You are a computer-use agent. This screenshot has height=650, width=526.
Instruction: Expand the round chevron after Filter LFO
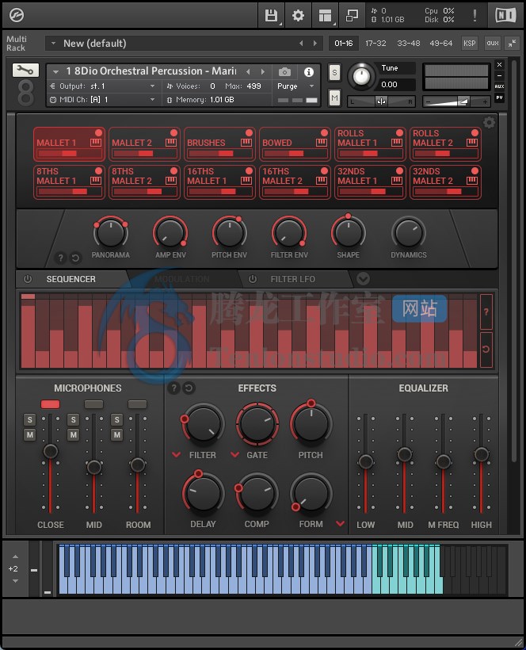(x=363, y=278)
